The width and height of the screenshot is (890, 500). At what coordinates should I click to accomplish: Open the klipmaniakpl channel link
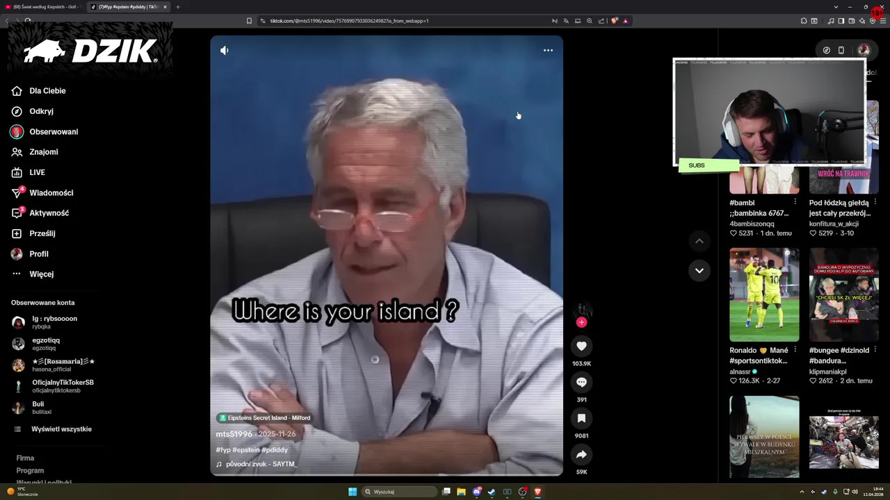tap(828, 372)
